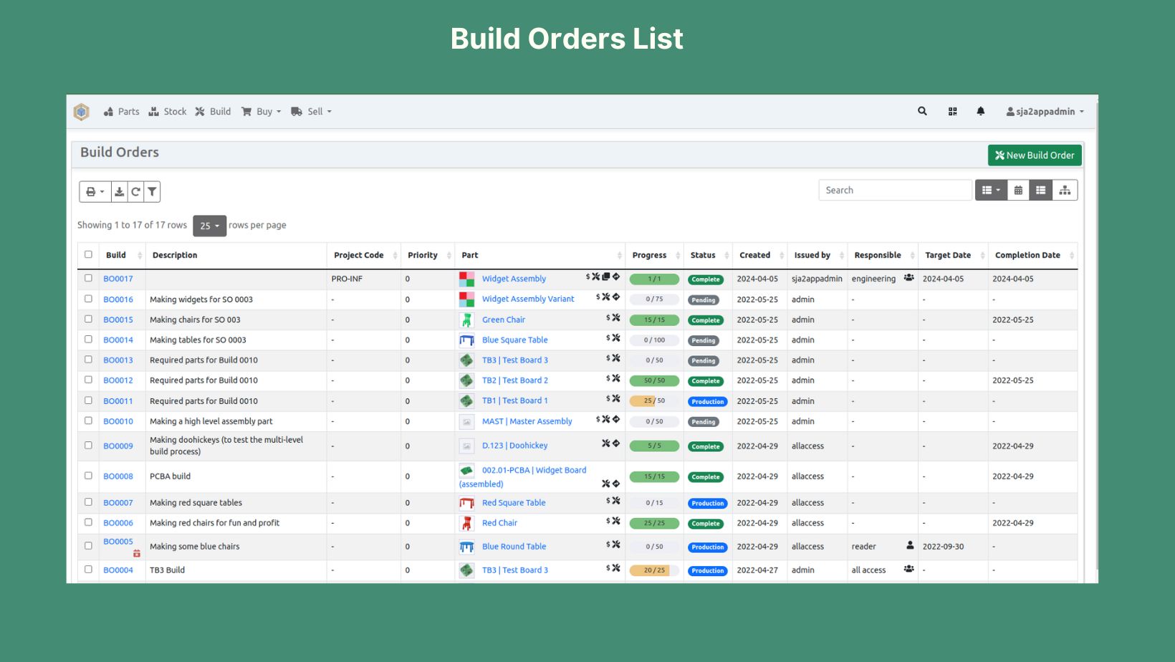Go to the Stock menu item
The width and height of the screenshot is (1175, 662).
coord(168,112)
